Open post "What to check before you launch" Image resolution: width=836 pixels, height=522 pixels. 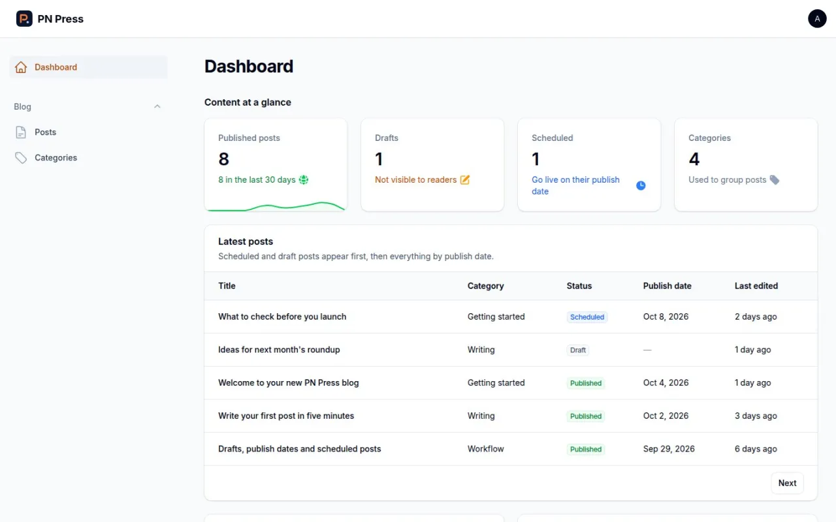pos(282,316)
